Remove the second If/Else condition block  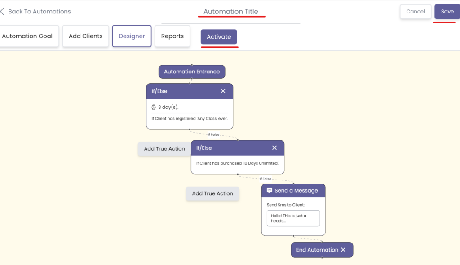point(274,148)
